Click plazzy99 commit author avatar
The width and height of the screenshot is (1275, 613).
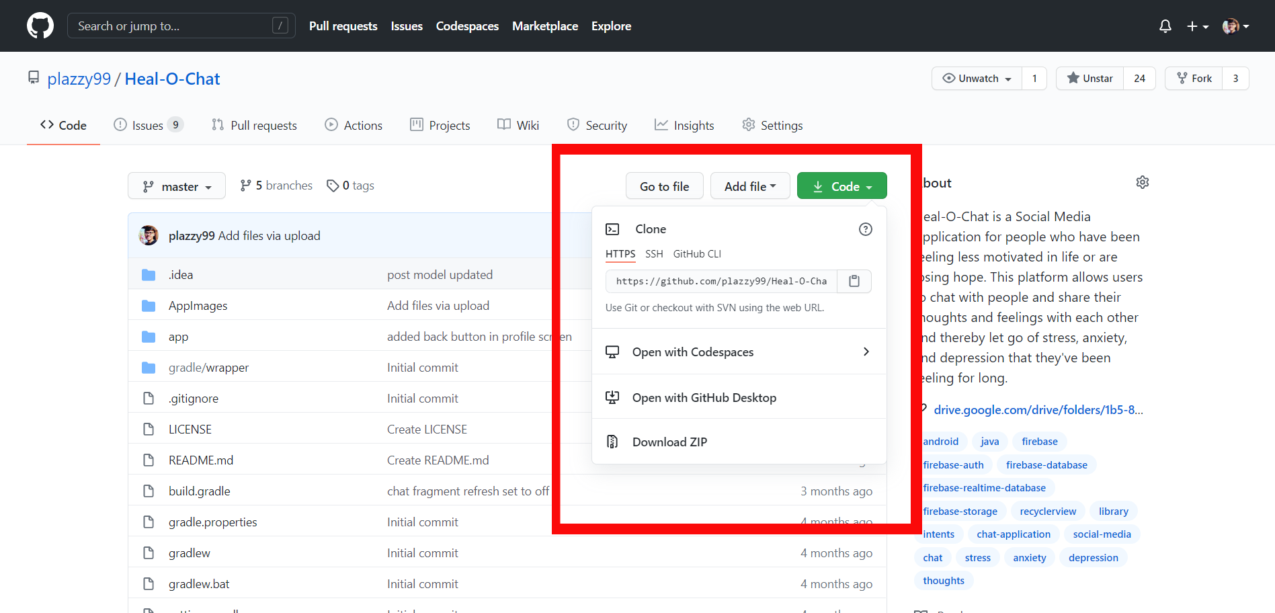[x=149, y=235]
